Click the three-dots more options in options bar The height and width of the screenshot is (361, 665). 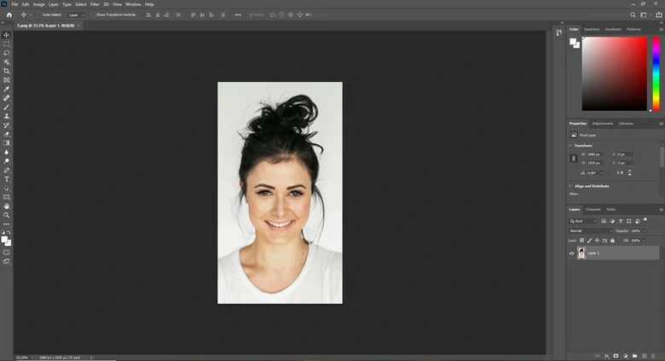tap(238, 15)
